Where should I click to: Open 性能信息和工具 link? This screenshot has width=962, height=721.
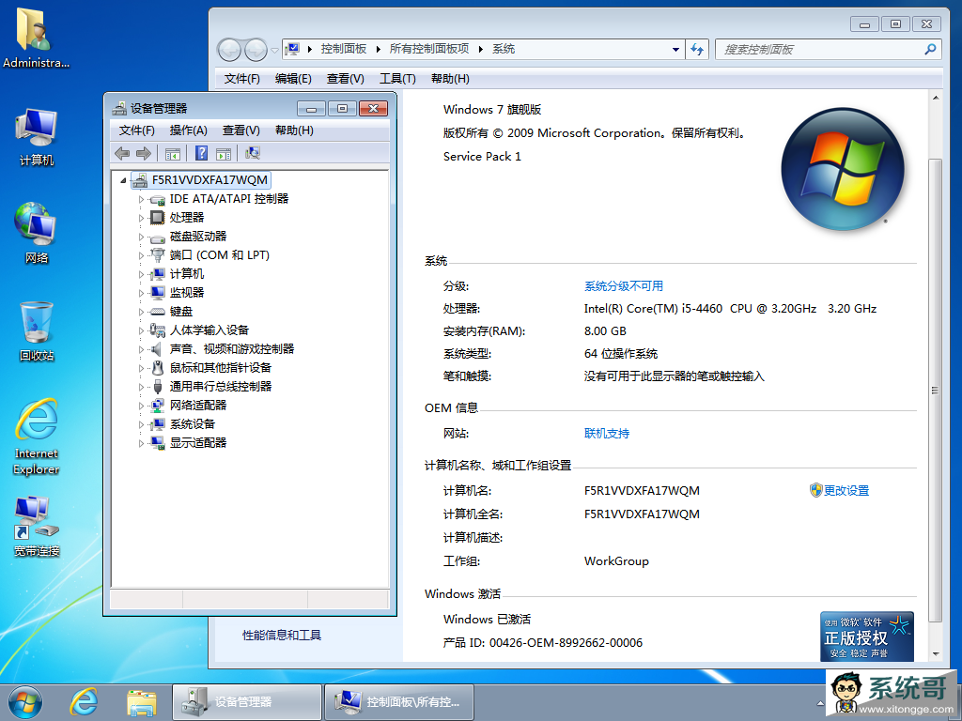[282, 636]
